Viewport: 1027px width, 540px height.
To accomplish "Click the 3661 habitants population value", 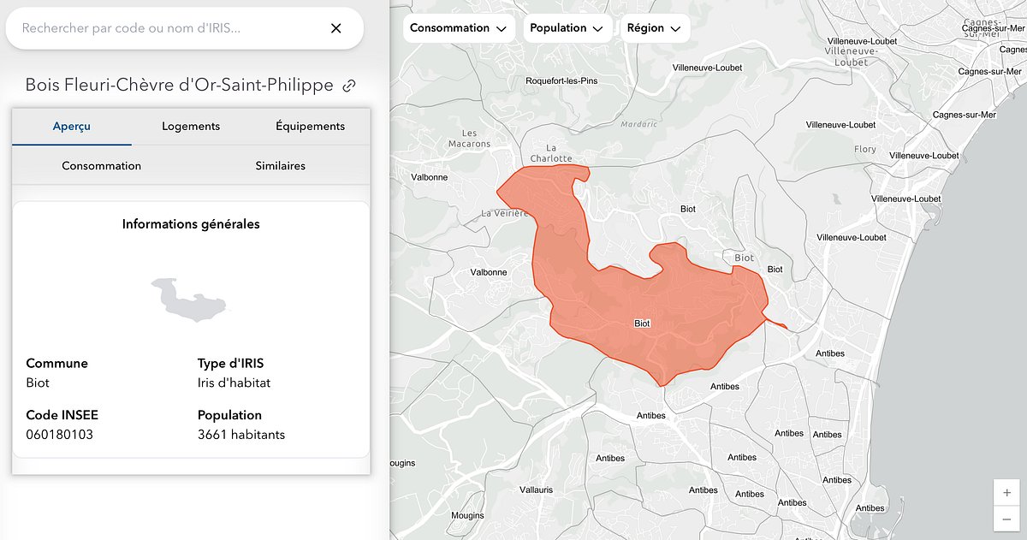I will coord(241,435).
